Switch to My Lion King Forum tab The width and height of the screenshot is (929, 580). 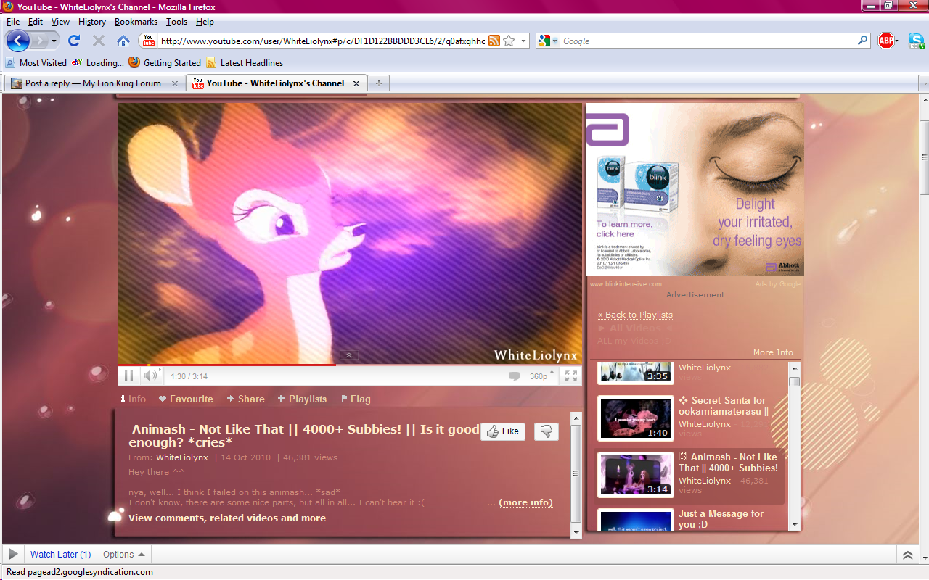pos(93,83)
